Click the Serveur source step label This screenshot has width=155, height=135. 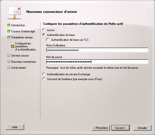(x=20, y=56)
